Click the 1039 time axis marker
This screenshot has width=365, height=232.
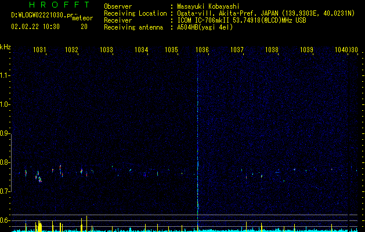(x=306, y=50)
